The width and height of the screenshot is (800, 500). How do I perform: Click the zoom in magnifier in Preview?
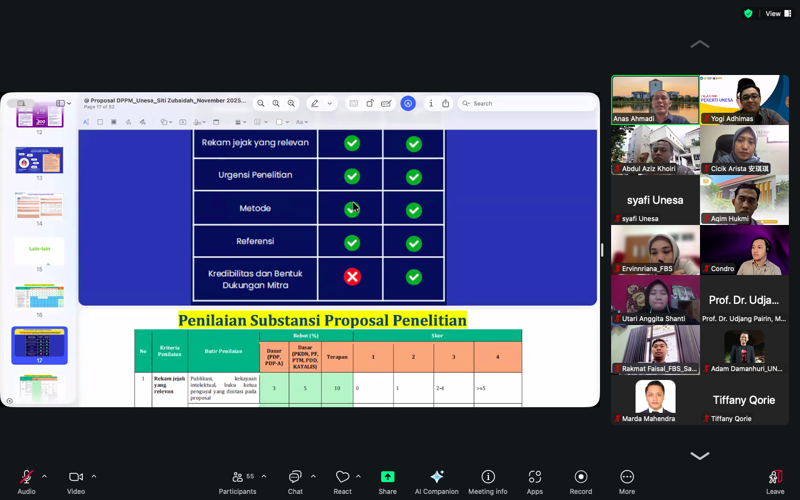pos(291,103)
